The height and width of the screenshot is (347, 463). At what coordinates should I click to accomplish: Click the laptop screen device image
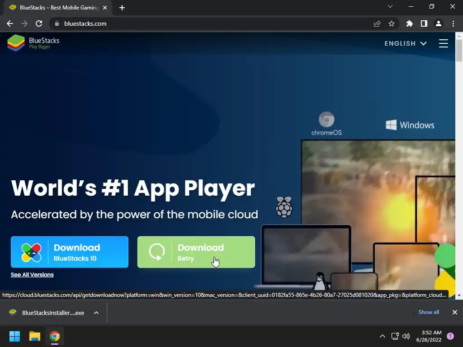coord(306,256)
